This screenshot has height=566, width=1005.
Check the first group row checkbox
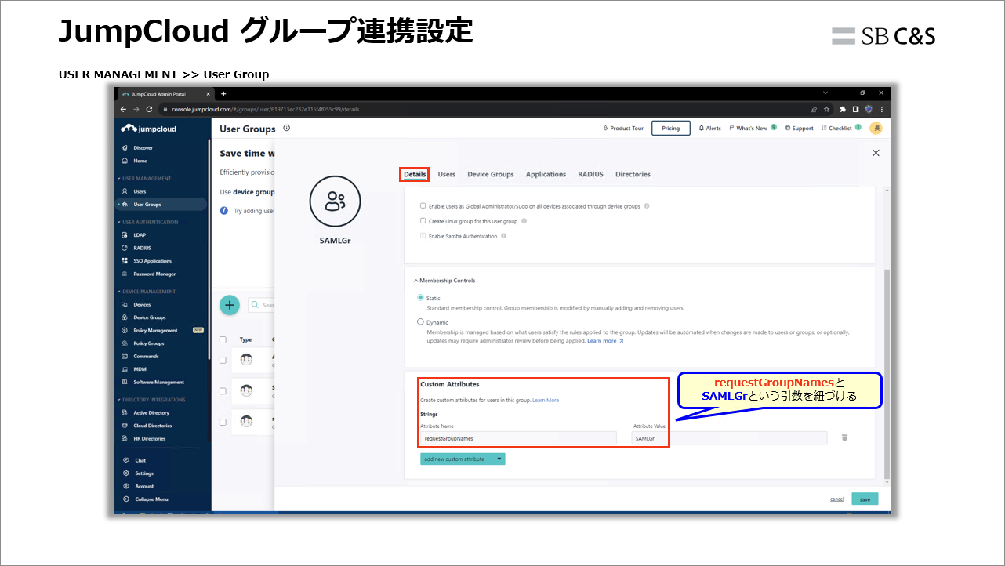pos(223,361)
